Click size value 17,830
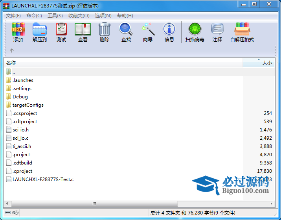Image resolution: width=281 pixels, height=220 pixels. [x=264, y=171]
